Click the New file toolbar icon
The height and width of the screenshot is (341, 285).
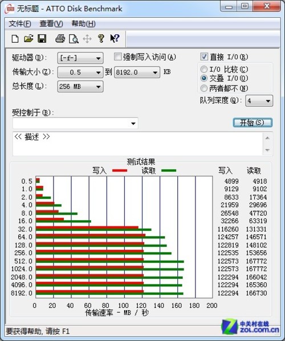click(15, 39)
